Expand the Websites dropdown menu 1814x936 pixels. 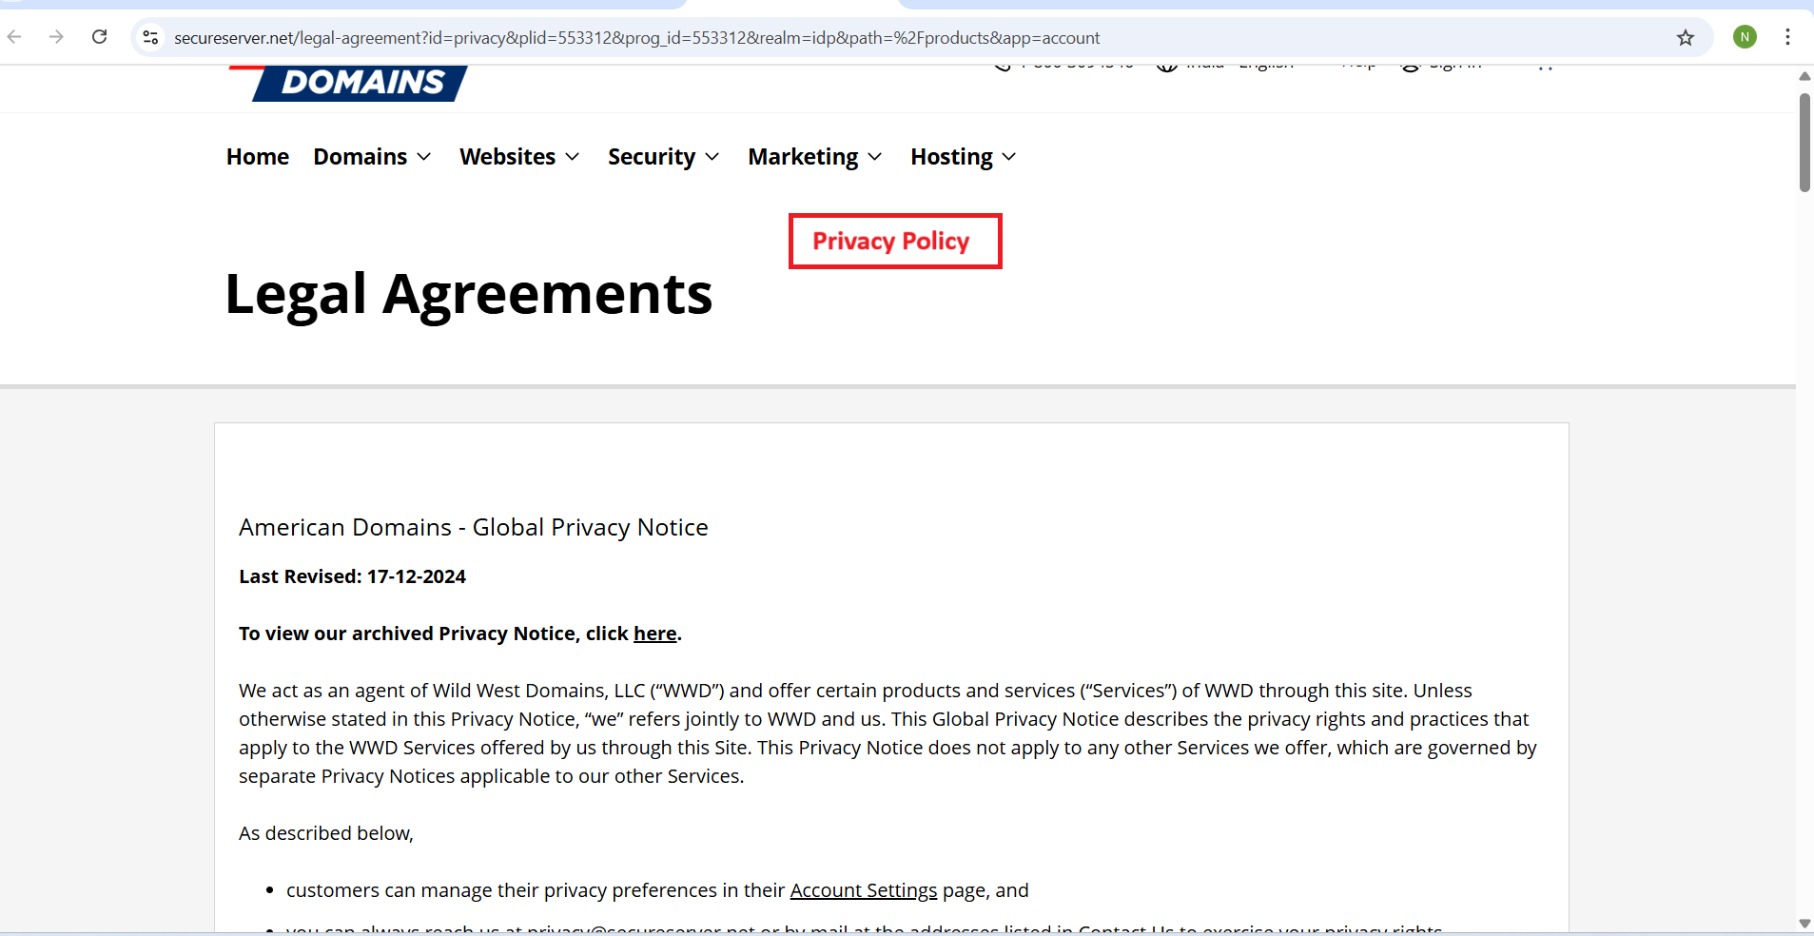coord(519,157)
